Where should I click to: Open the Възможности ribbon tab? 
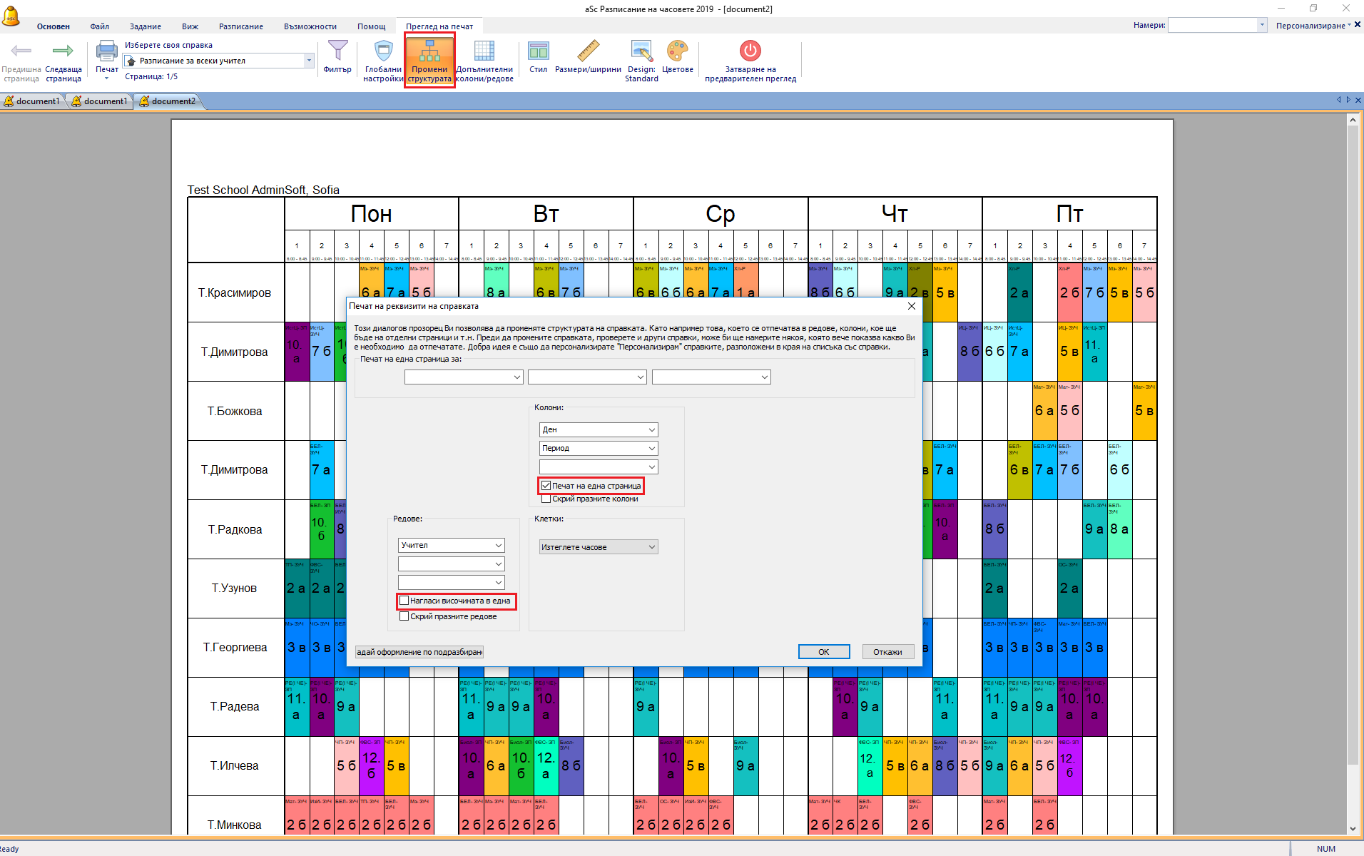click(310, 26)
